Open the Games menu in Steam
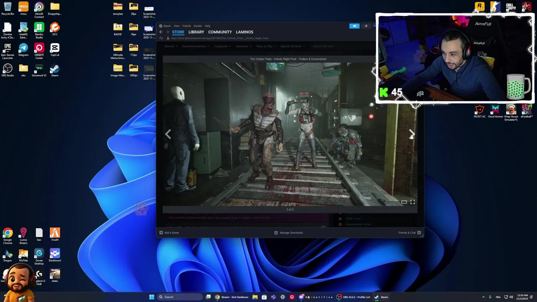The width and height of the screenshot is (537, 302). coord(198,26)
